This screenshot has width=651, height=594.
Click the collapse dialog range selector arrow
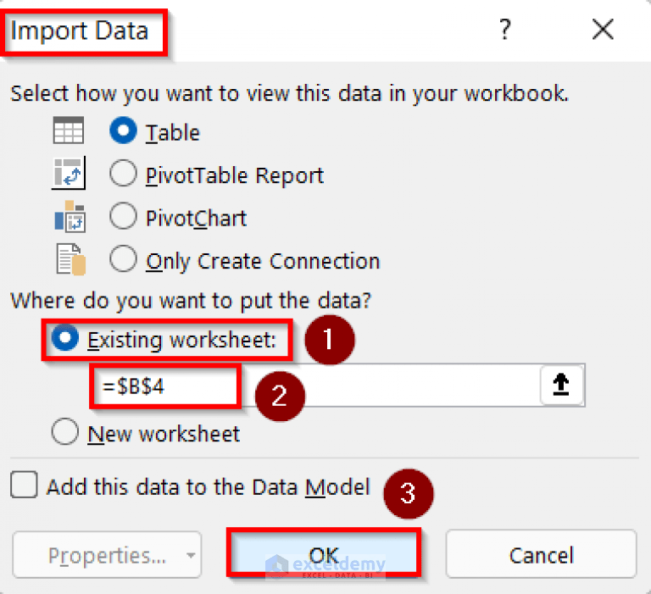click(561, 385)
